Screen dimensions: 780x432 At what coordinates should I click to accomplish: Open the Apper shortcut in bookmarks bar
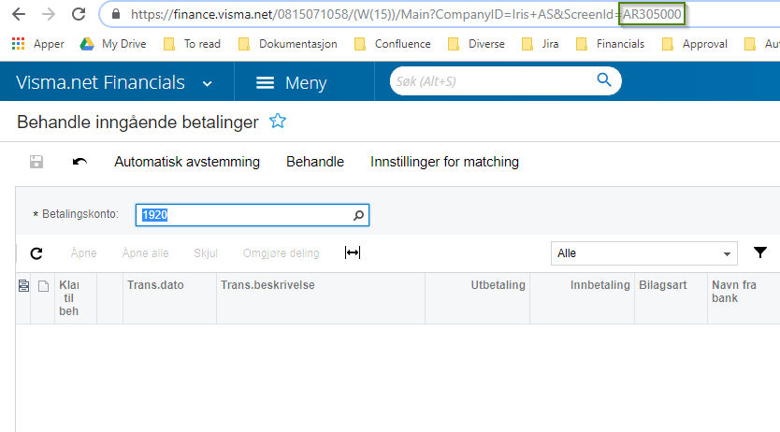point(38,44)
